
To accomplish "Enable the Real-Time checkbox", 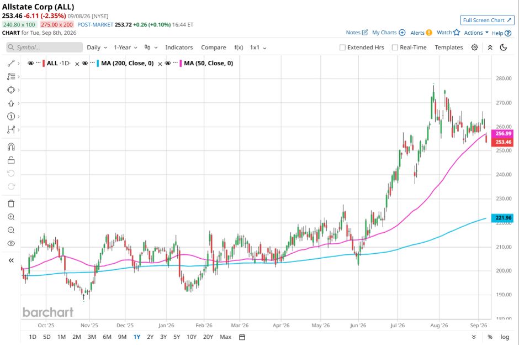I will coord(395,48).
